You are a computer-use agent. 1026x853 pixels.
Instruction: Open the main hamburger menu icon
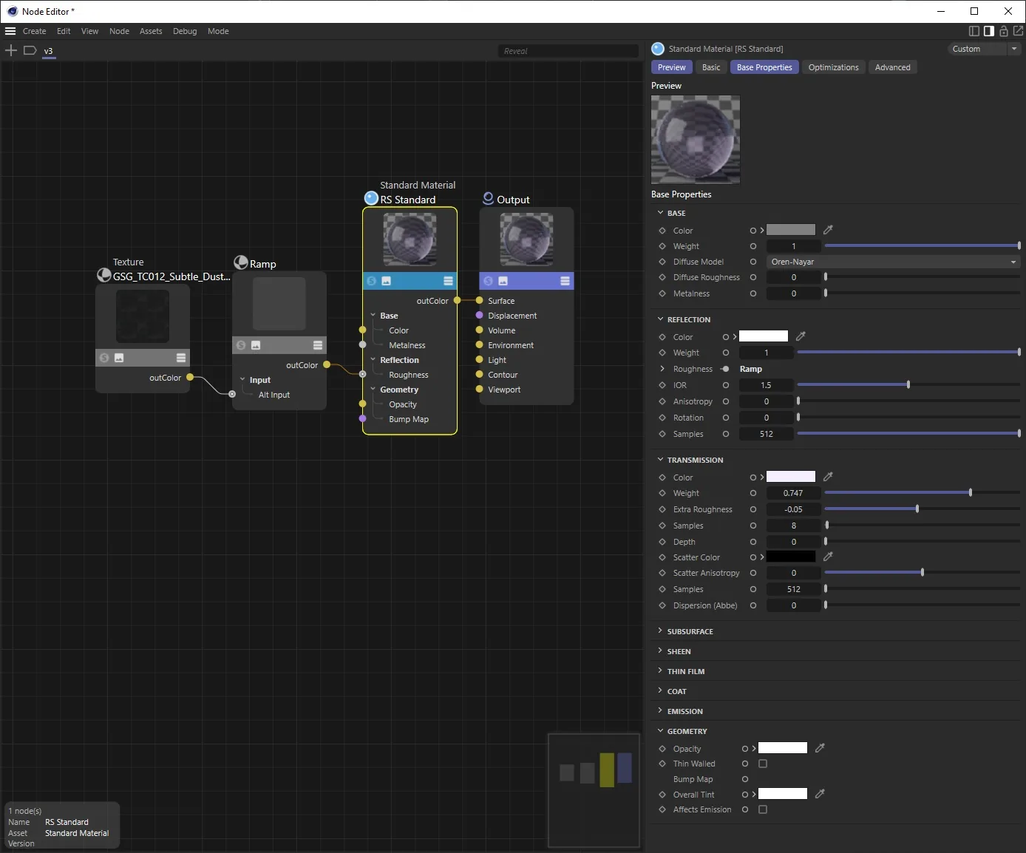10,31
